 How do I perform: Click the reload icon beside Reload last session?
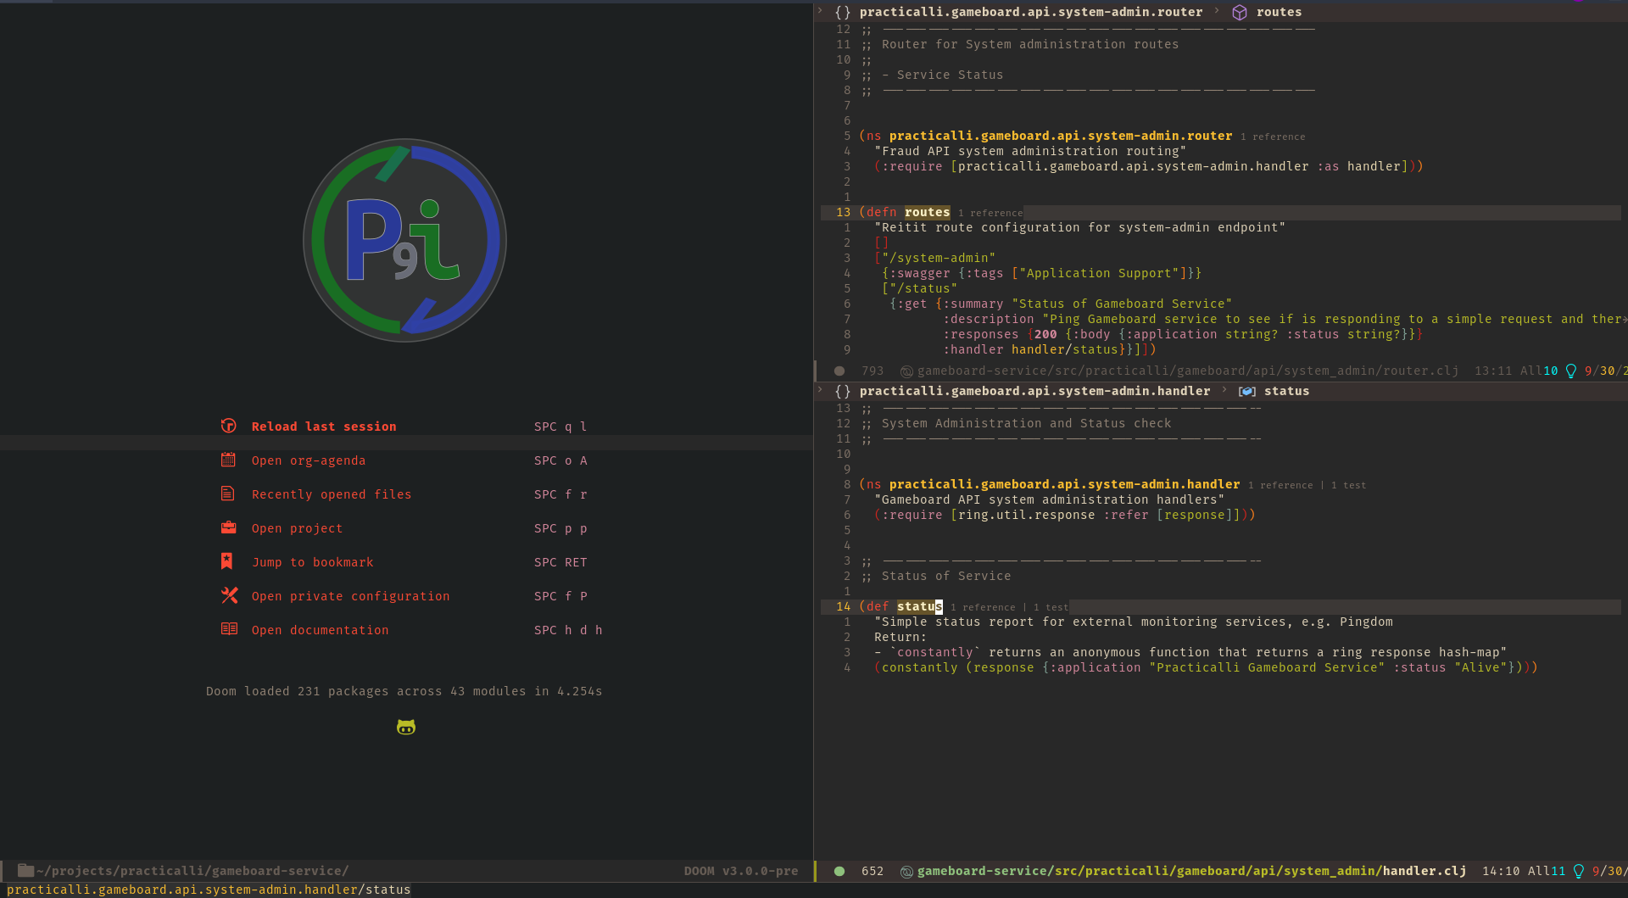[x=229, y=426]
